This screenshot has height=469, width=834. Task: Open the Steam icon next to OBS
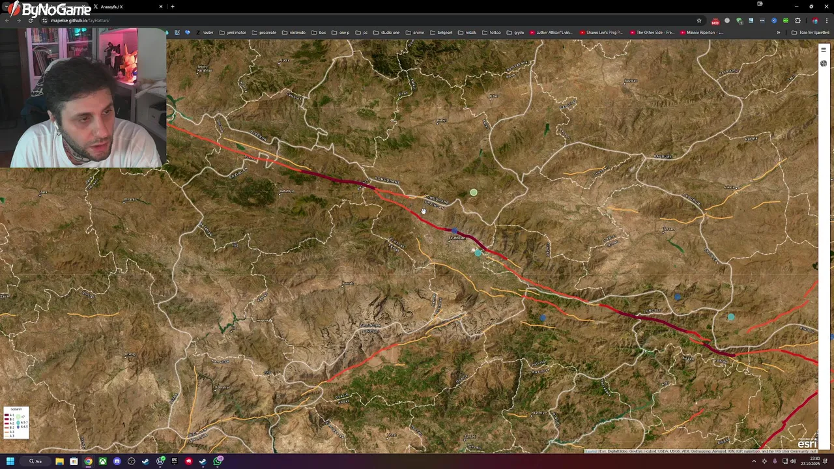point(145,461)
